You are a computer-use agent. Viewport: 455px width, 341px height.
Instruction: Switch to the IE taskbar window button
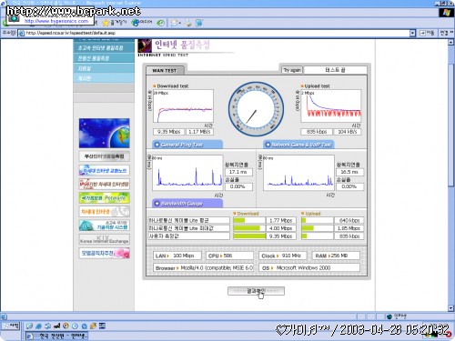(56, 336)
